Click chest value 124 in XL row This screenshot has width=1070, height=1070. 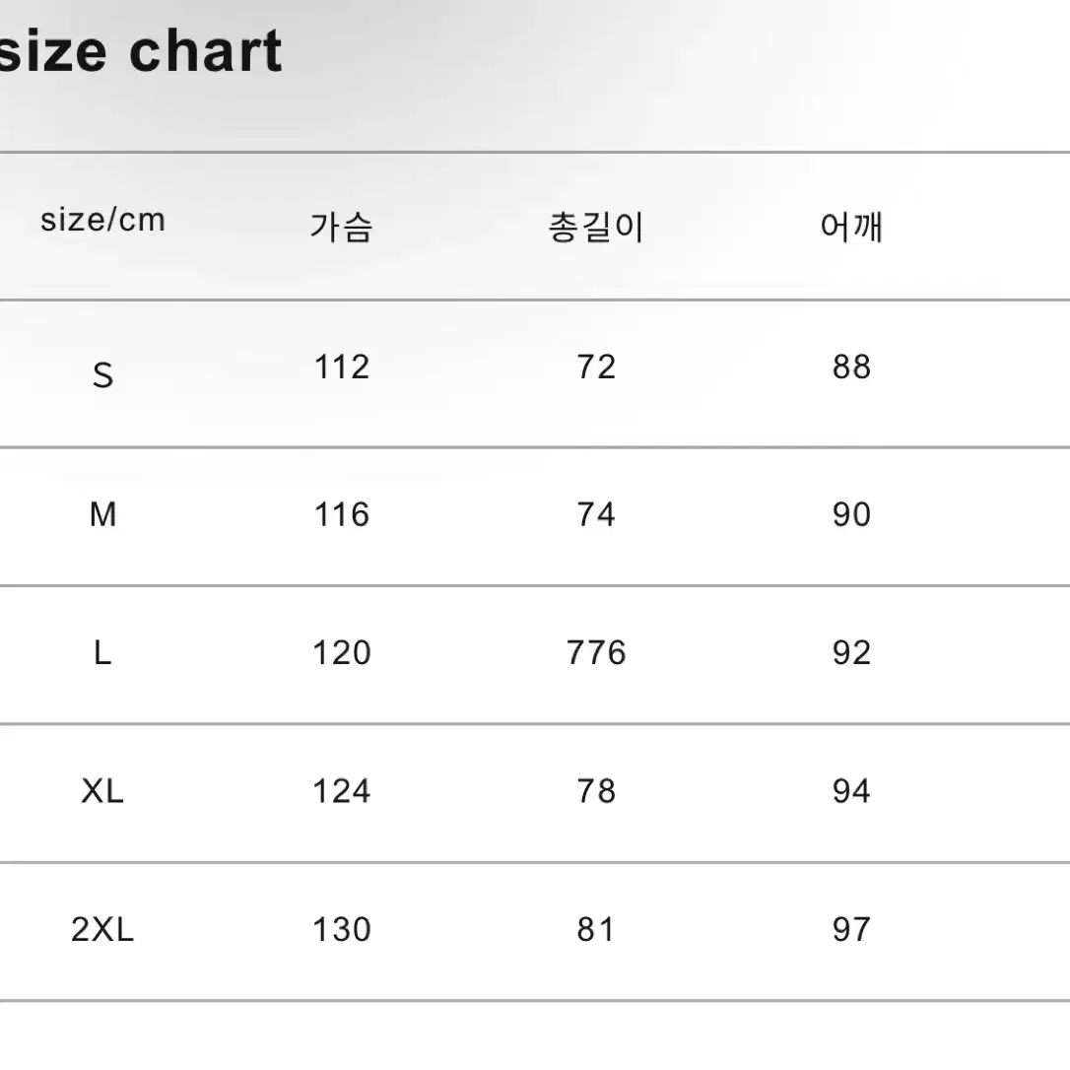coord(342,791)
